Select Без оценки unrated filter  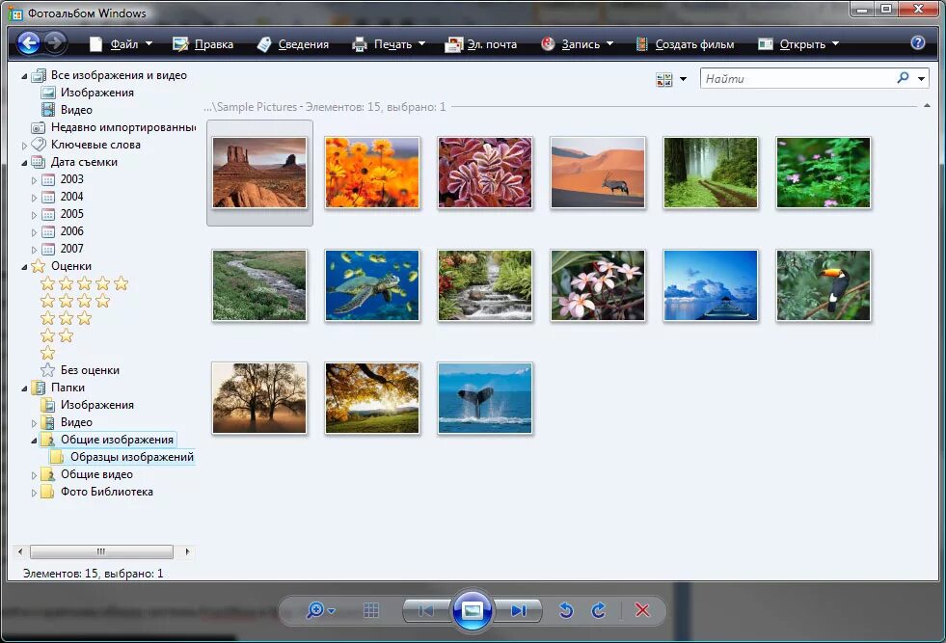pos(90,370)
